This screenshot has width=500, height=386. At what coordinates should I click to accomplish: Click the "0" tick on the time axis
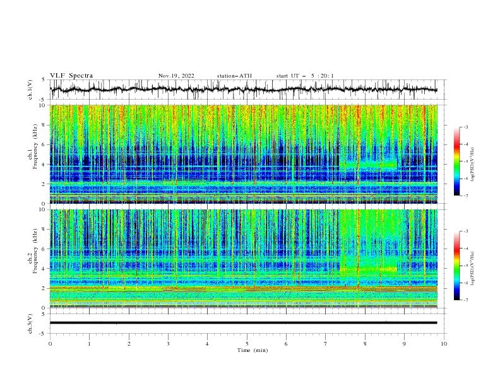(x=50, y=344)
